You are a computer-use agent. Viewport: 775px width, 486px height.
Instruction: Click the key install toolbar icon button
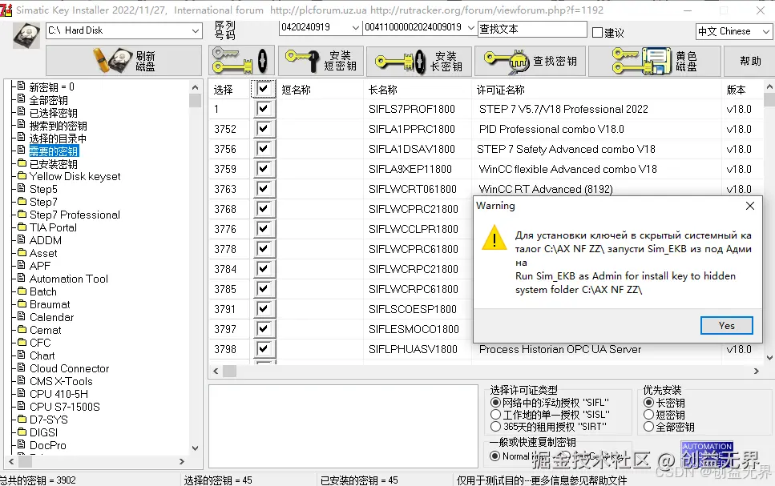pyautogui.click(x=240, y=61)
